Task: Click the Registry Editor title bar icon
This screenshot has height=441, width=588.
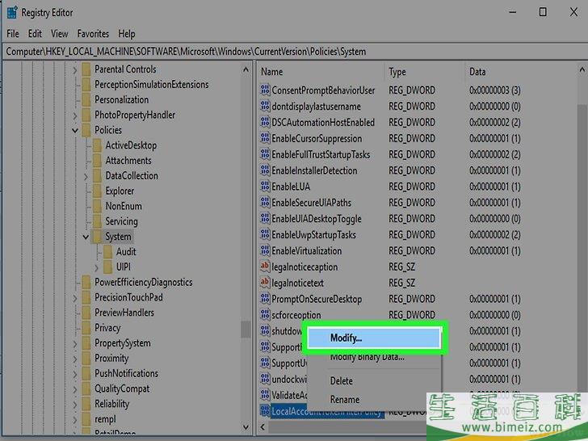Action: coord(11,12)
